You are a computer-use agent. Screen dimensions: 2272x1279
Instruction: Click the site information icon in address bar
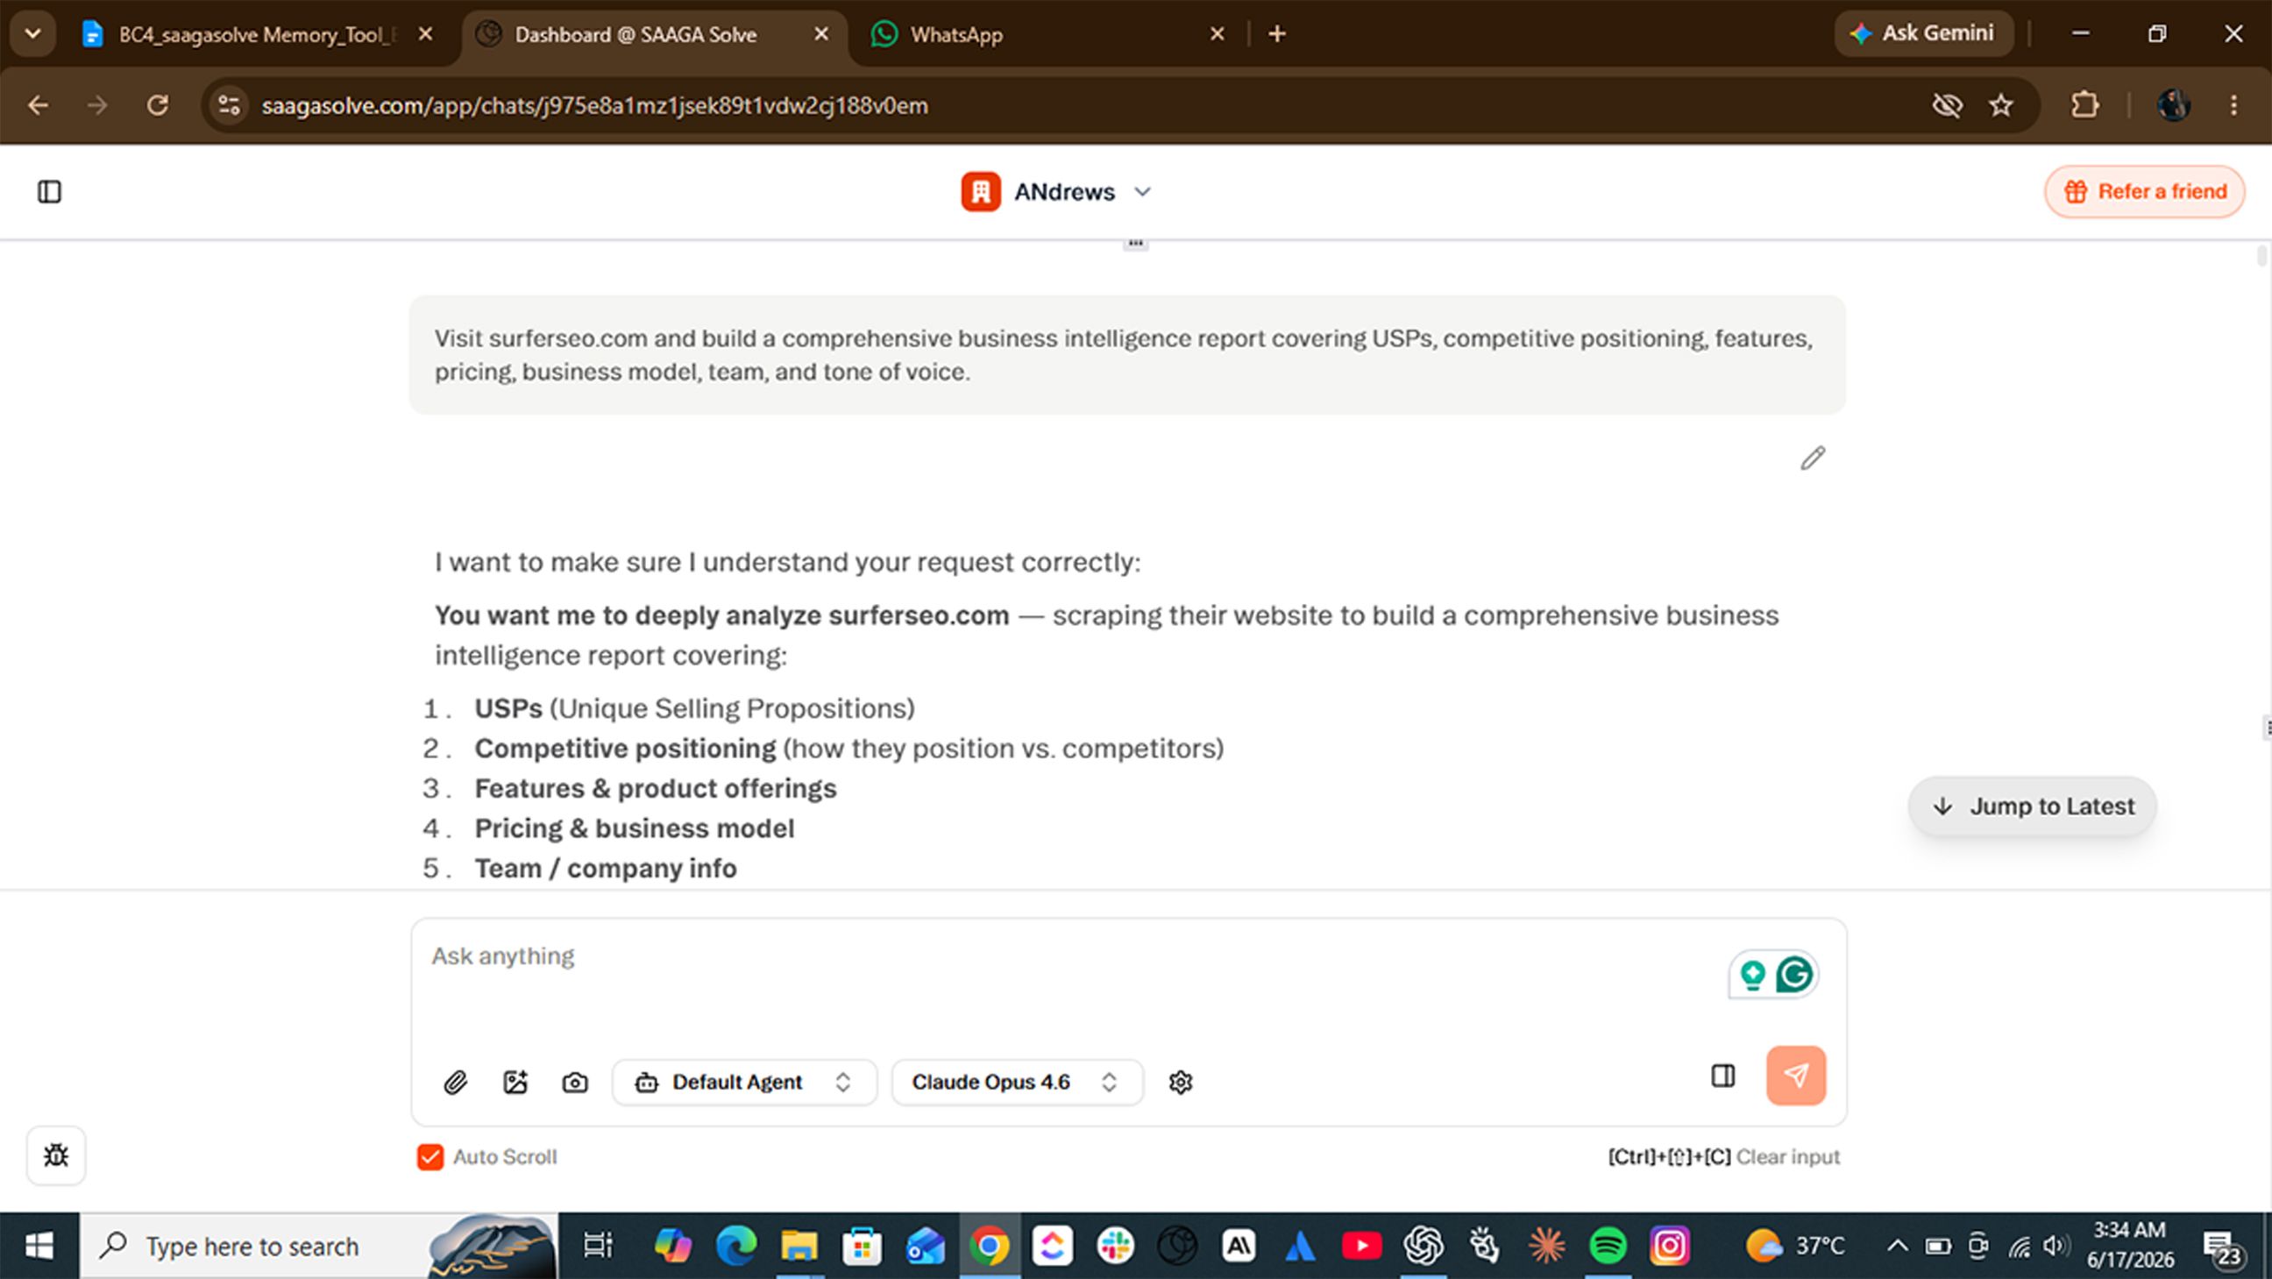pyautogui.click(x=230, y=106)
